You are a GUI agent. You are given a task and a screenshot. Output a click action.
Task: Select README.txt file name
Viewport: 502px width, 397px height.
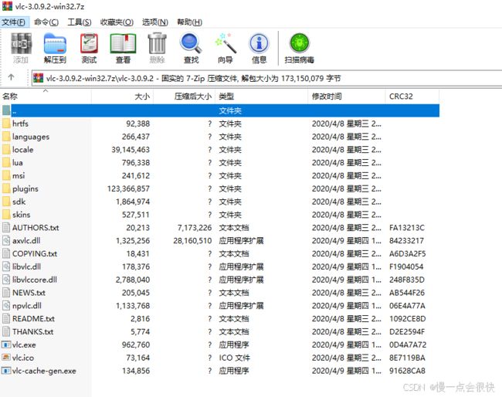coord(33,319)
